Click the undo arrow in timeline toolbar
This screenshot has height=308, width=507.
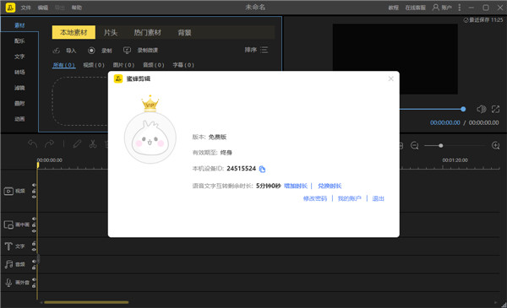[x=32, y=143]
